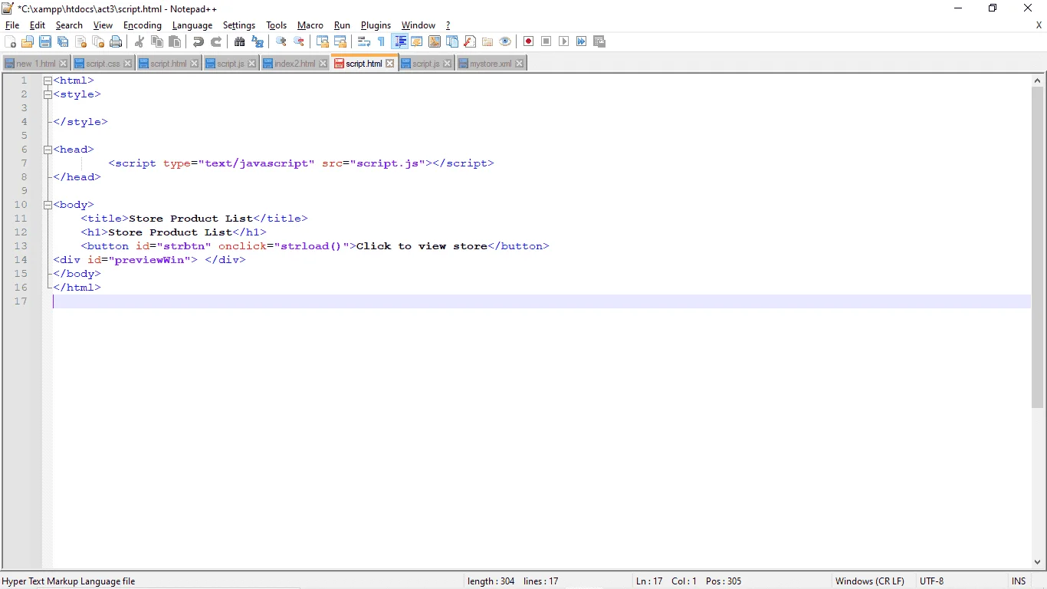
Task: Click the scrollbar up arrow
Action: (x=1039, y=81)
